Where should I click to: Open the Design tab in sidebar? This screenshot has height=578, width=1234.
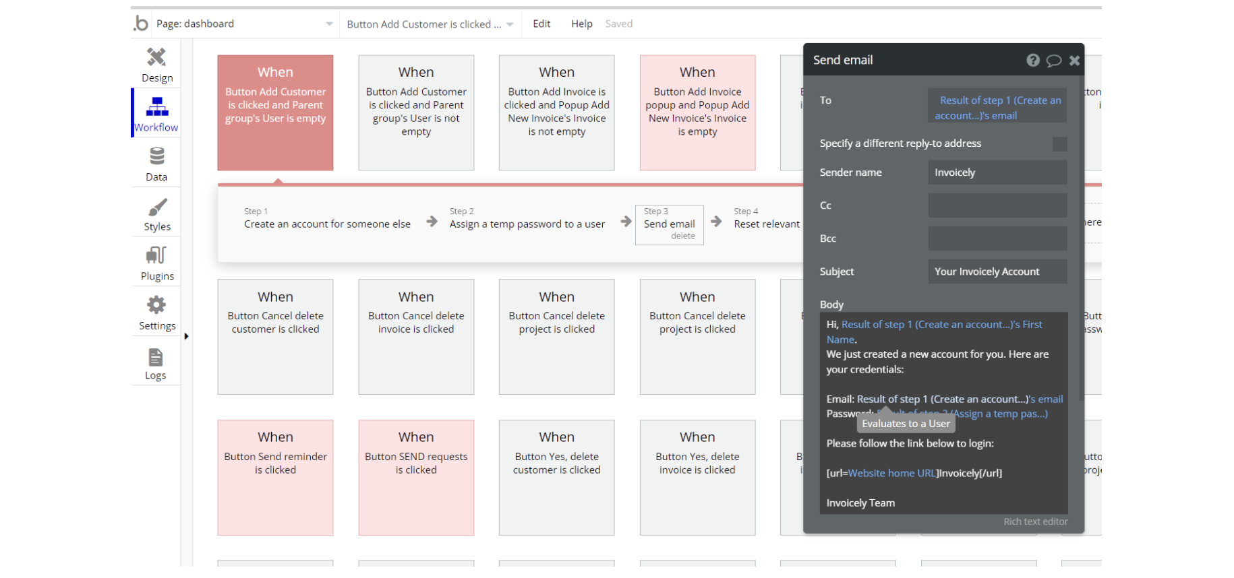(x=156, y=65)
